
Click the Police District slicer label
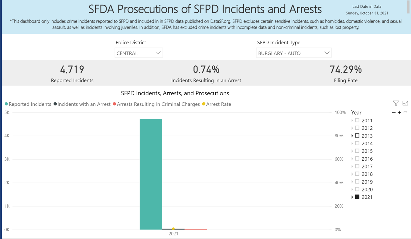tap(131, 43)
